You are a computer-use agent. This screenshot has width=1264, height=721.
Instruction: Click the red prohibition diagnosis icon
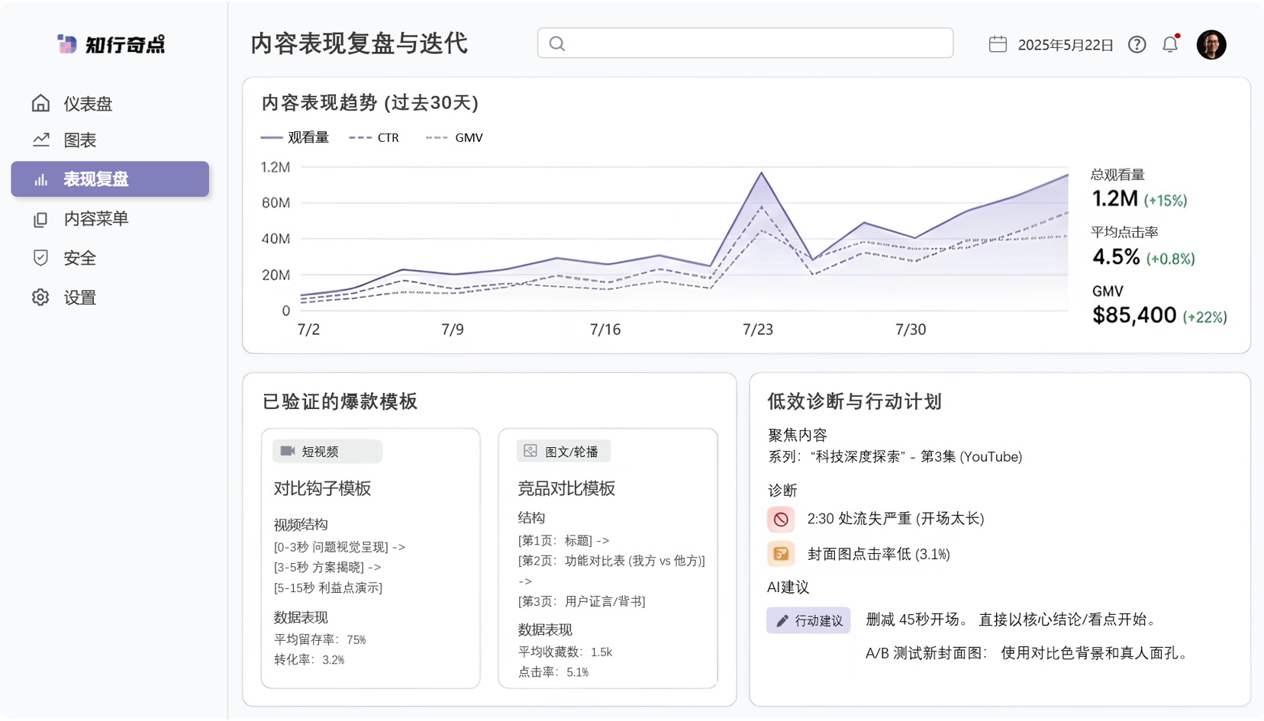781,519
